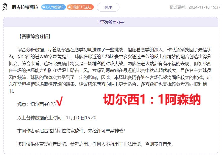Open the 尼古拉特斯拉 author avatar
The height and width of the screenshot is (156, 223).
coord(5,7)
